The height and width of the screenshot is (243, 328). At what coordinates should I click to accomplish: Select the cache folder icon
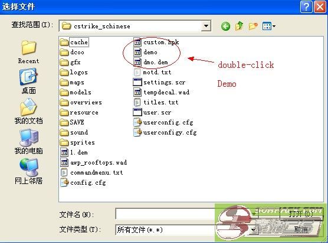[64, 42]
